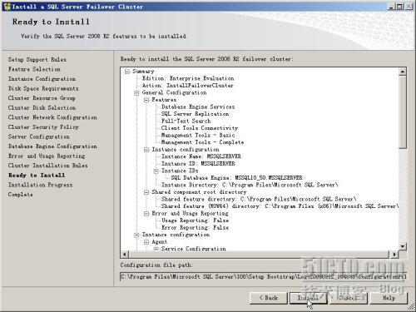Select Installation Progress step
The width and height of the screenshot is (416, 312).
(40, 185)
